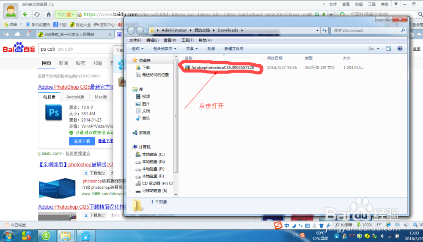Sort files by the 类型 column header
423x242 pixels.
click(309, 58)
